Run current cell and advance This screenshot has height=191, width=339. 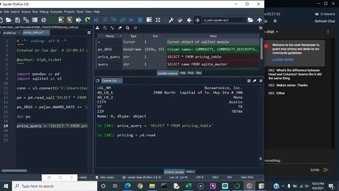click(x=69, y=20)
